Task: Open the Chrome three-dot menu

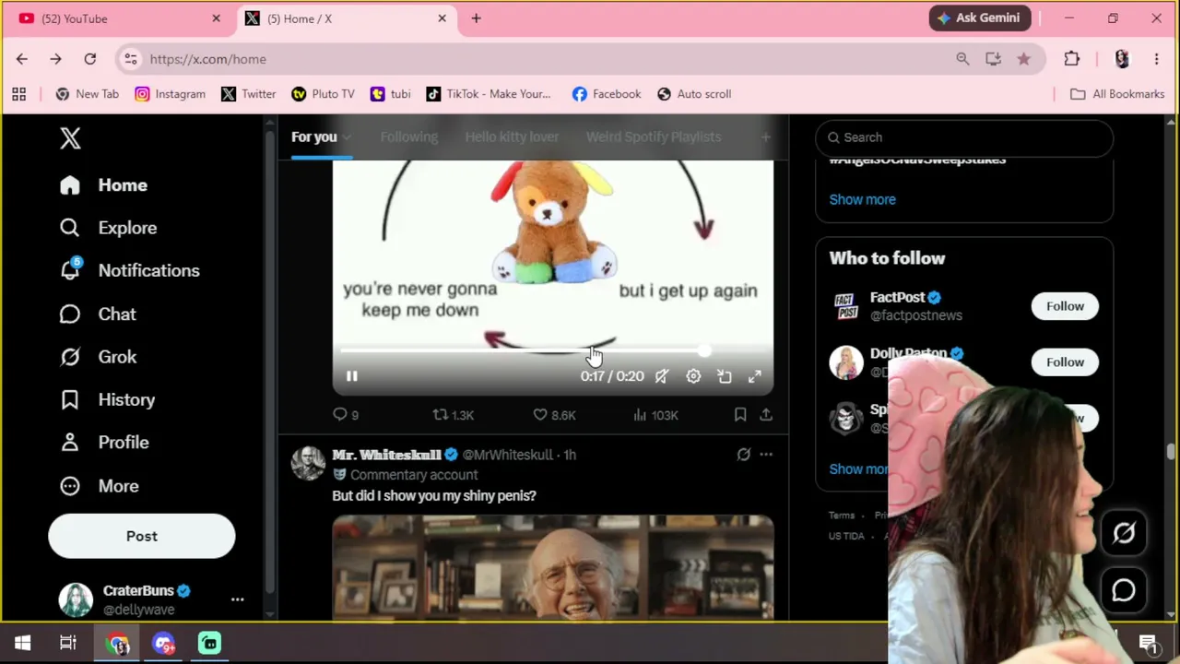Action: pos(1156,59)
